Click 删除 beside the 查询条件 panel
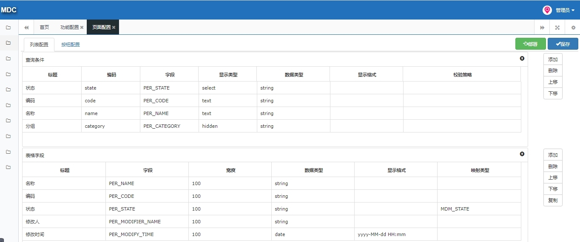The height and width of the screenshot is (242, 580). (x=553, y=70)
